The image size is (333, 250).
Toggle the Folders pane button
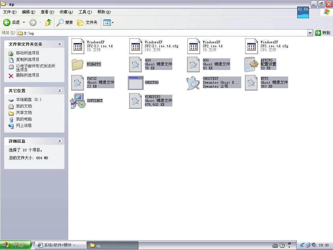pos(87,22)
